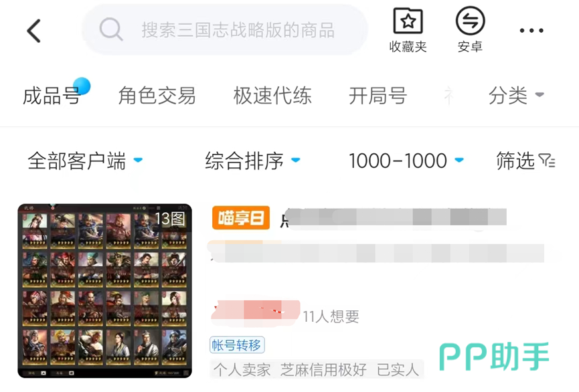Open the 开局号 tab
The height and width of the screenshot is (392, 579).
[378, 96]
